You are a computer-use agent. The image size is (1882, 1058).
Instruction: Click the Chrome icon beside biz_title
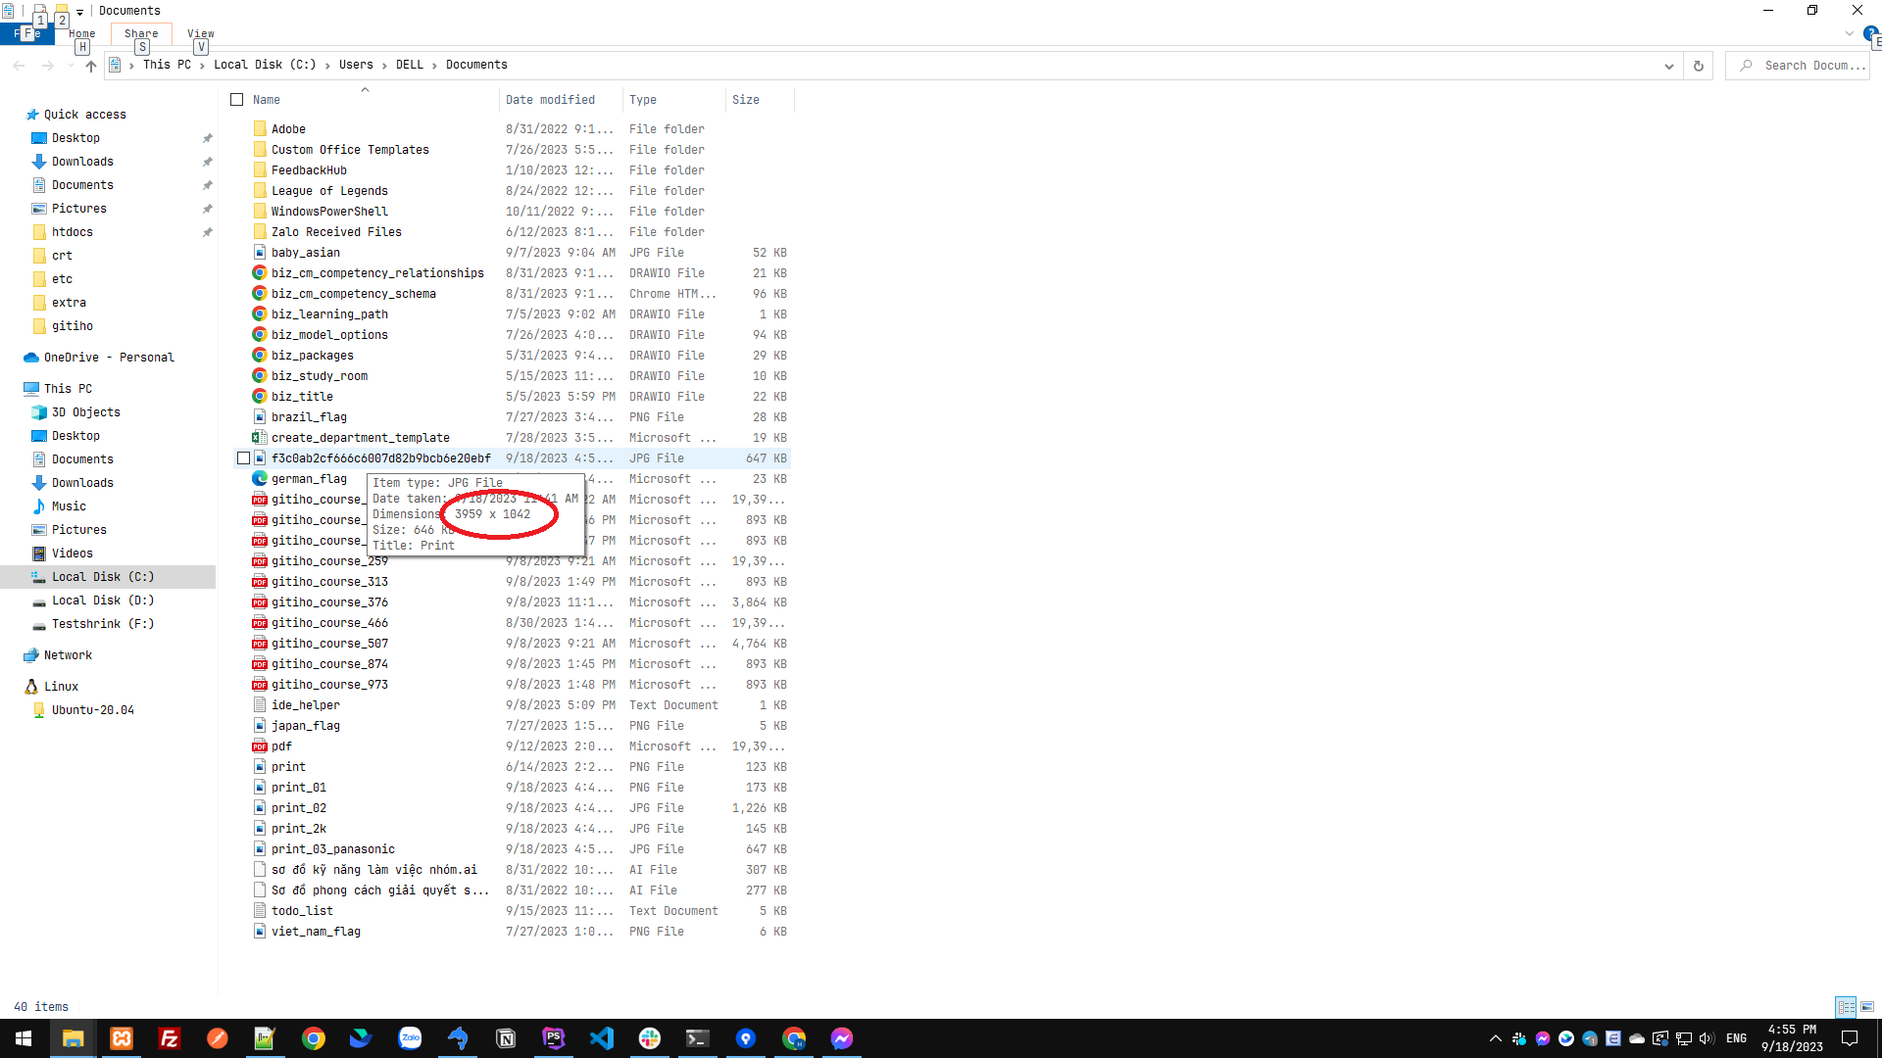pos(260,397)
